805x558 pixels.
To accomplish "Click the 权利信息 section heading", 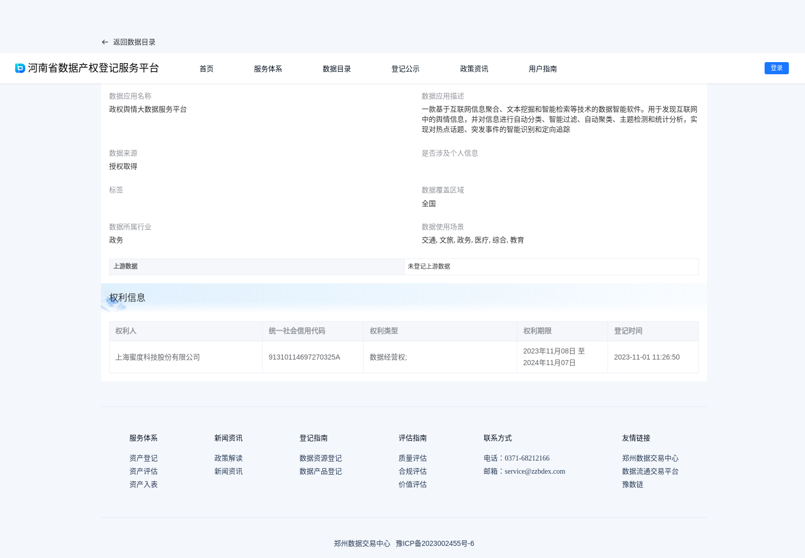I will pos(127,298).
